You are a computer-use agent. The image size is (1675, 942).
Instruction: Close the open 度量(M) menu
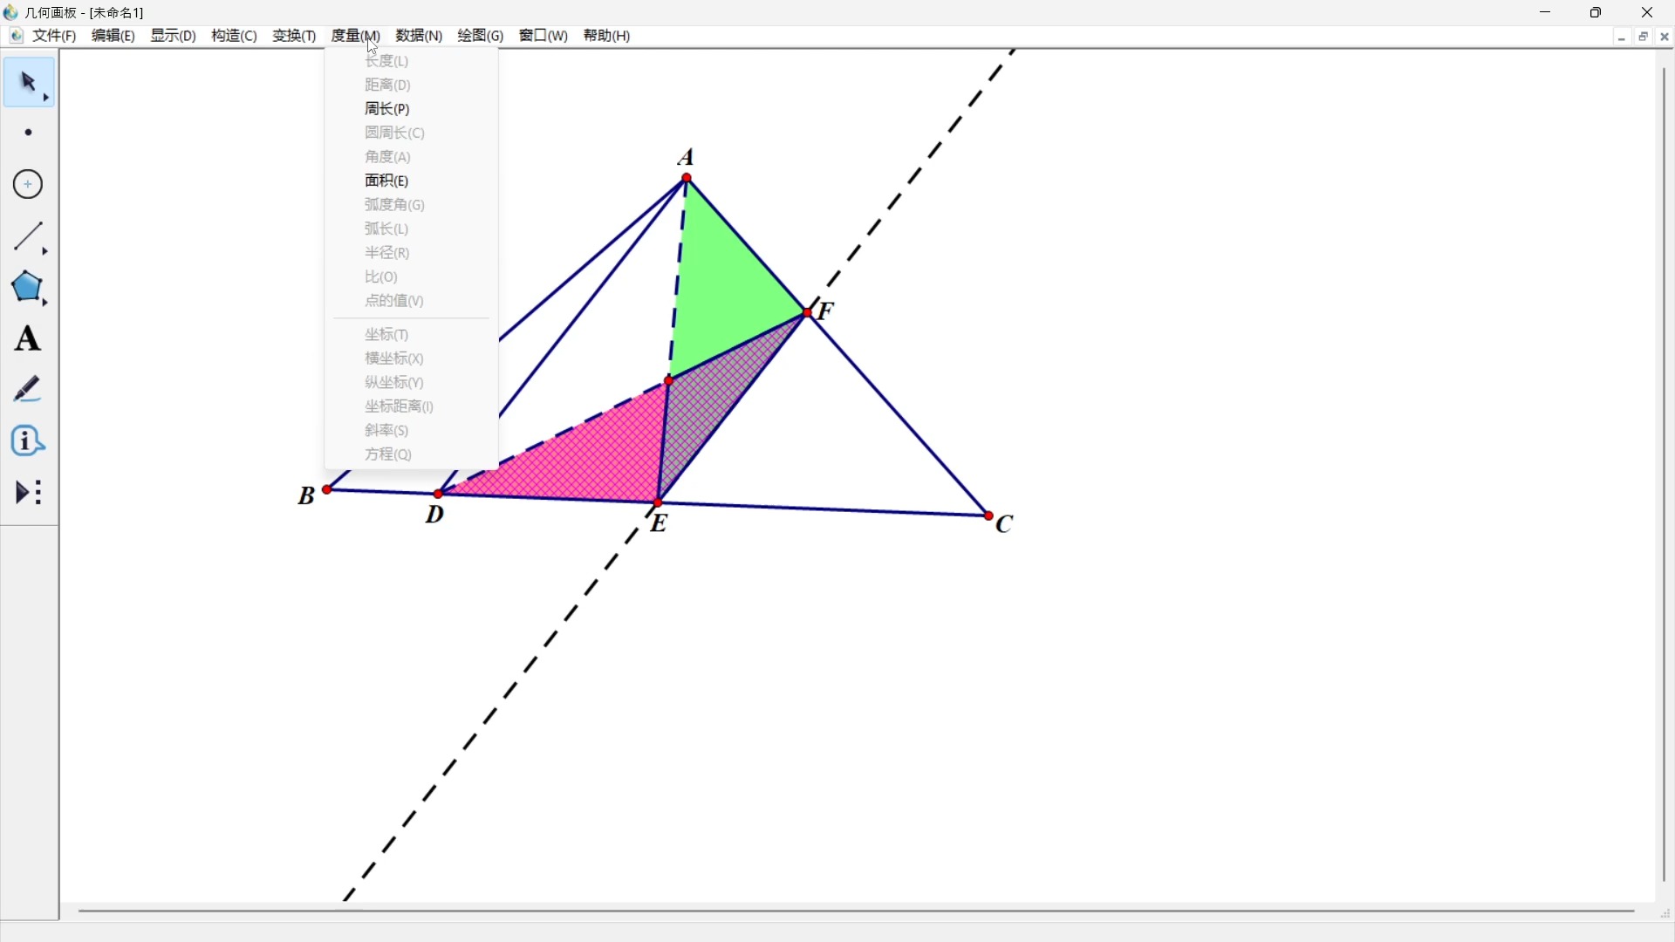(356, 36)
